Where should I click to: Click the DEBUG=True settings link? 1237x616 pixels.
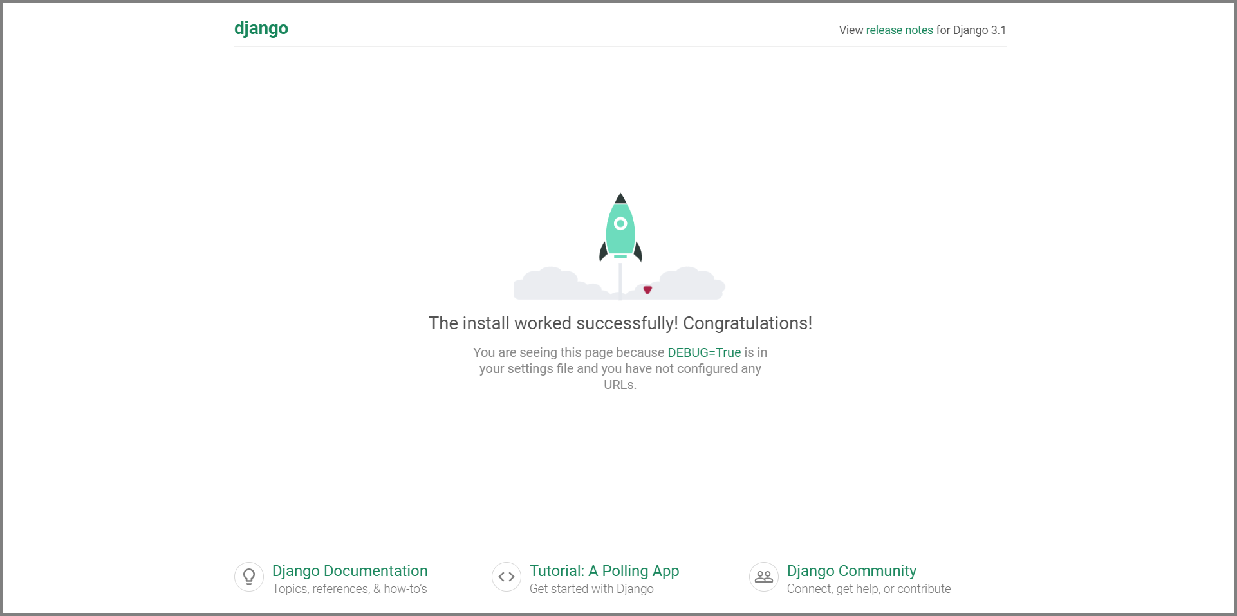704,352
